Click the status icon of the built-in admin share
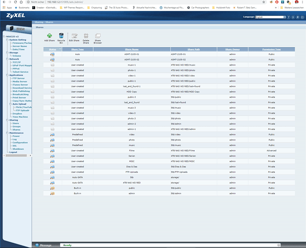This screenshot has height=248, width=306. point(52,193)
